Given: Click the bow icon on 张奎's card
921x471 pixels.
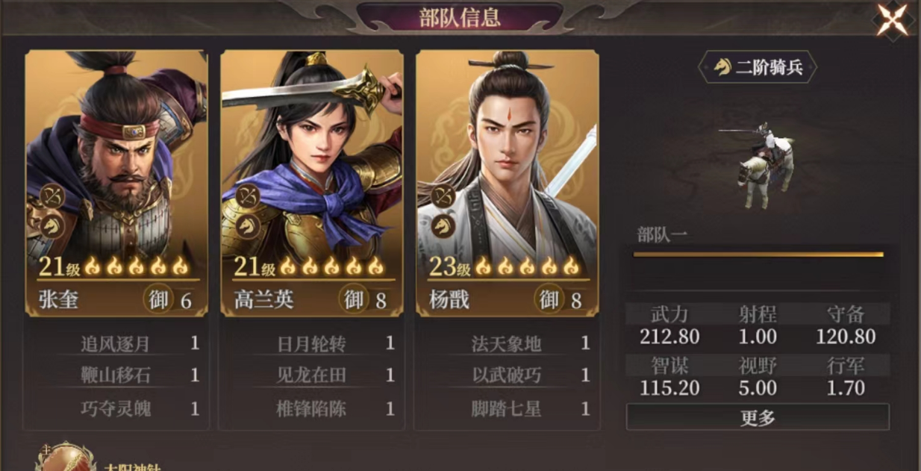Looking at the screenshot, I should pos(52,197).
